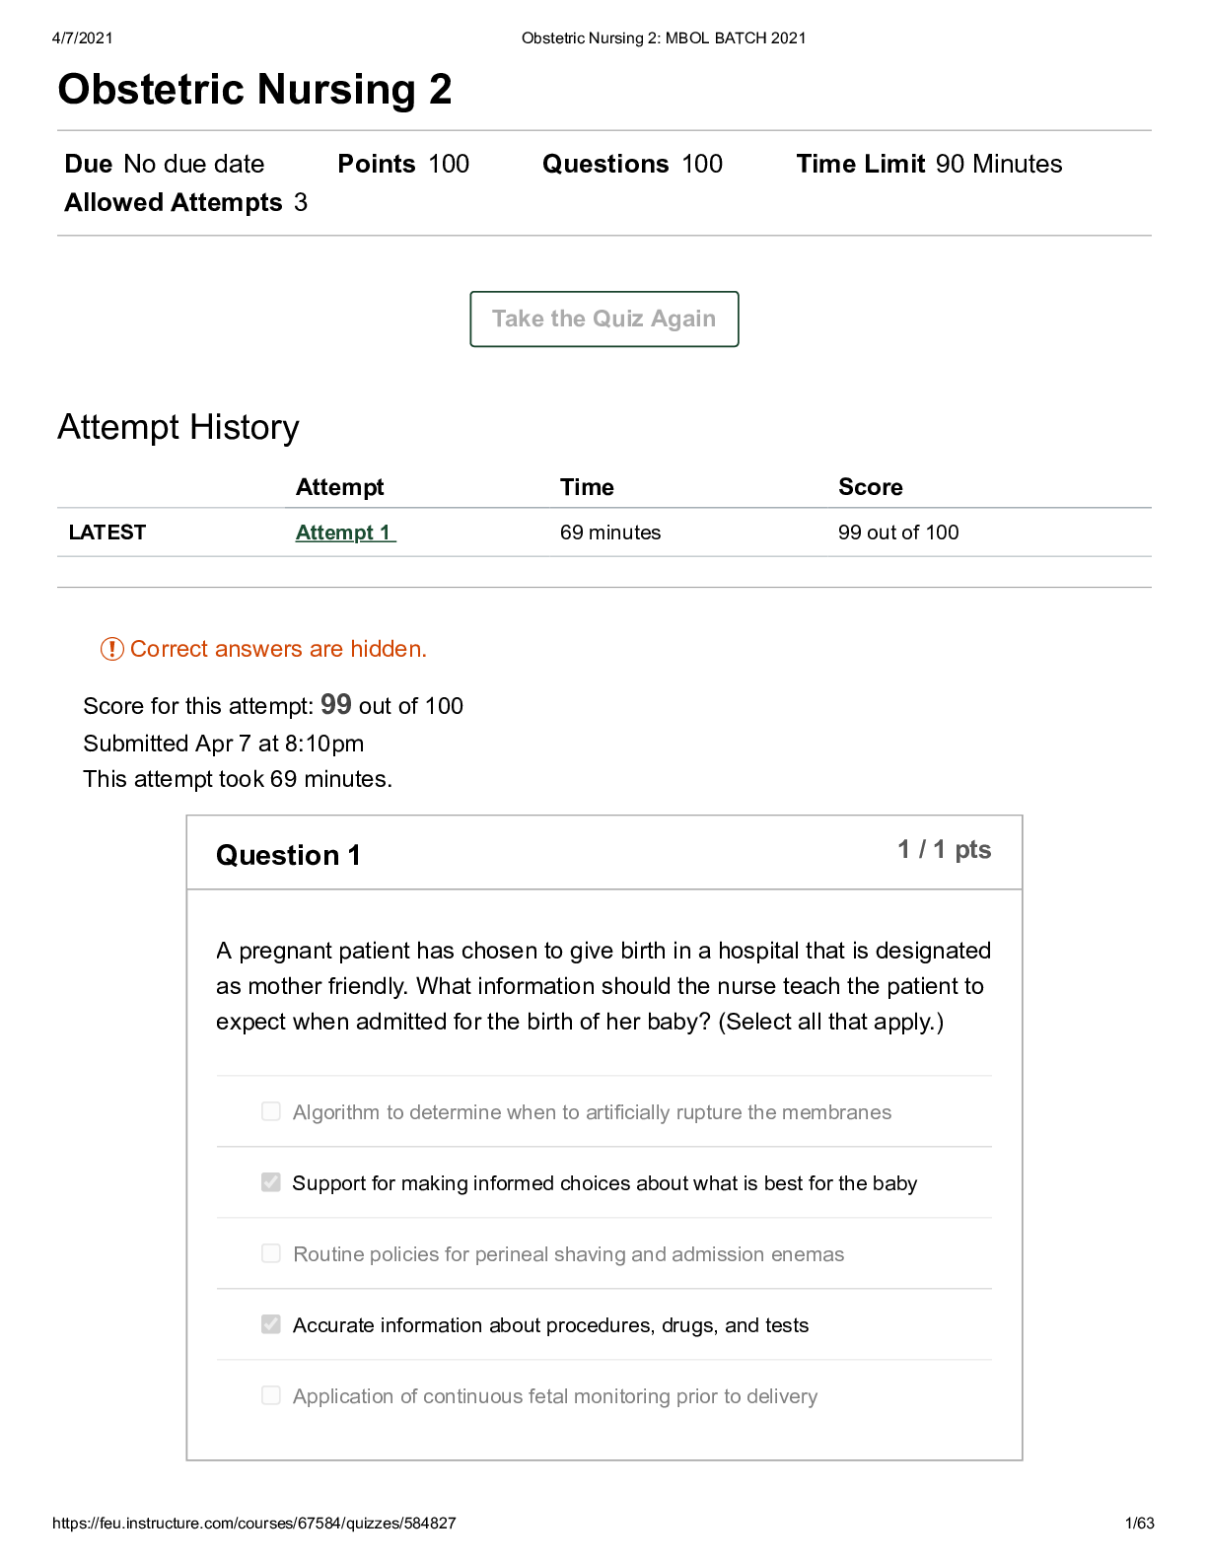This screenshot has height=1562, width=1207.
Task: Uncheck "Support for making informed choices" checkbox
Action: pos(271,1182)
